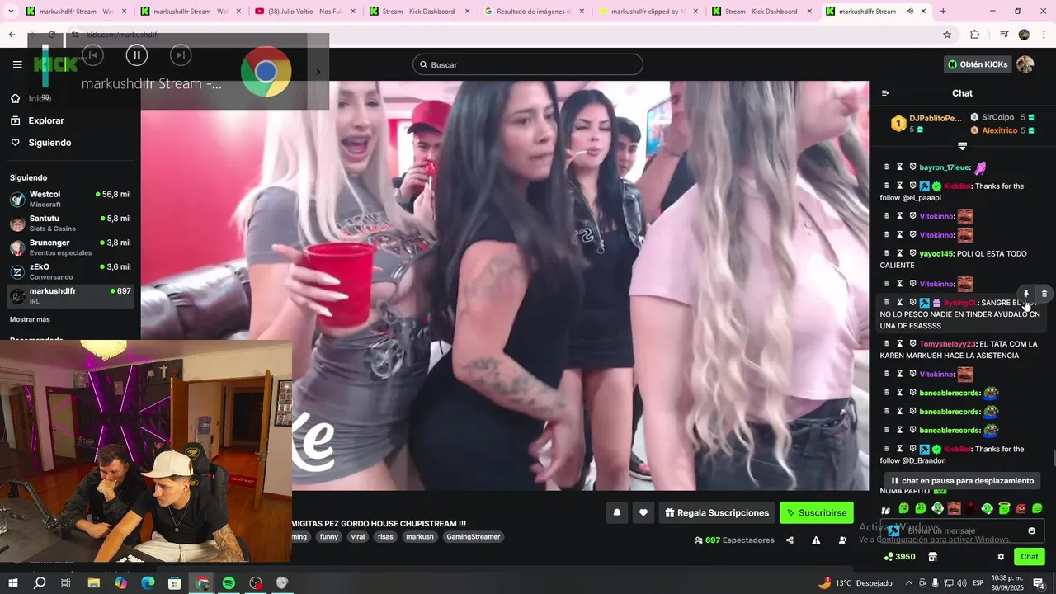Delete yayoo145's chat message
The height and width of the screenshot is (594, 1056).
click(887, 253)
